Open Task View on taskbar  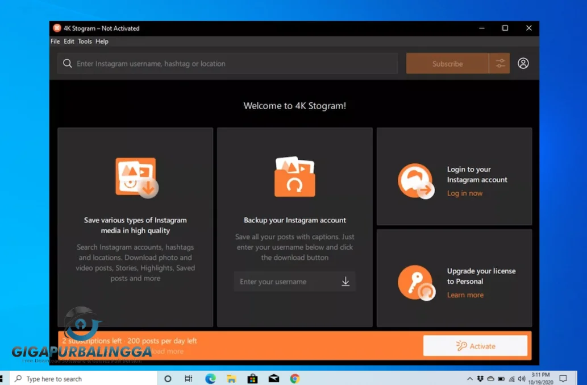[188, 379]
